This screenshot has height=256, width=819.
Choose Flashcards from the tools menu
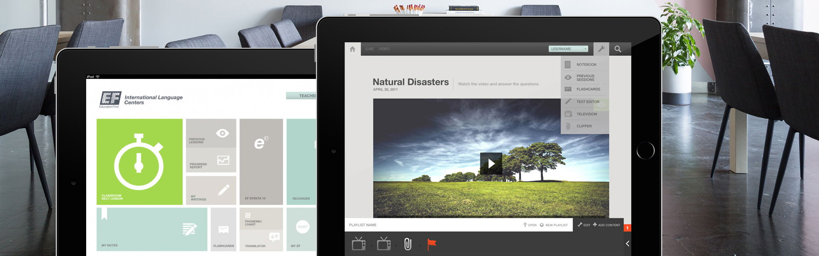click(588, 89)
